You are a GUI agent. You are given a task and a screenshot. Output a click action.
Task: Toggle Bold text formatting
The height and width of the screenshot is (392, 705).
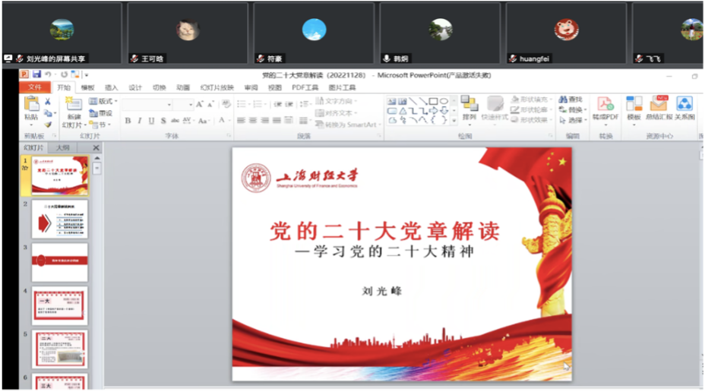pyautogui.click(x=128, y=121)
